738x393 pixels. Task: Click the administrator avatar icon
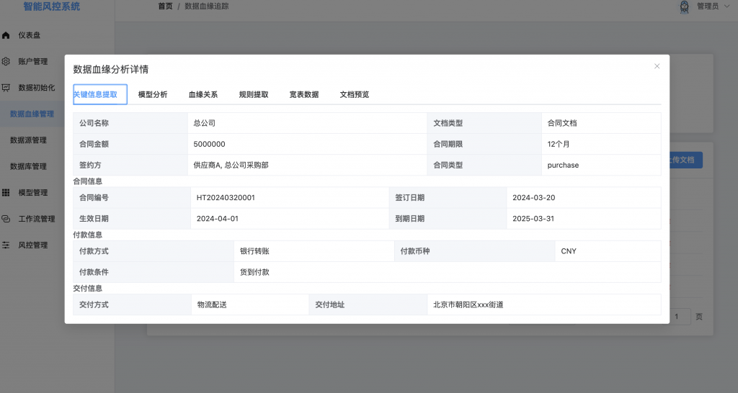(x=685, y=6)
